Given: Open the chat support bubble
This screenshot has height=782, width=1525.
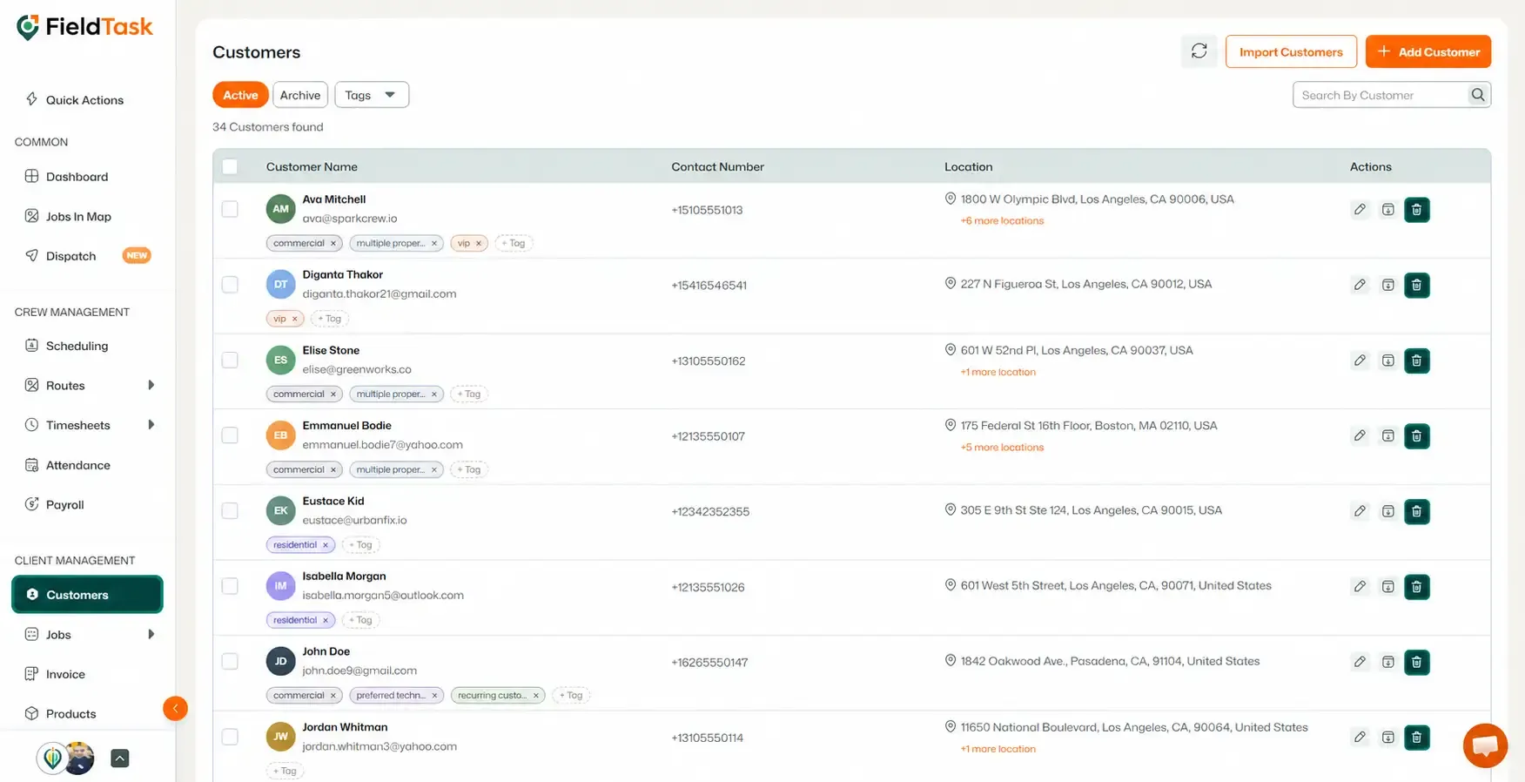Looking at the screenshot, I should [1485, 745].
